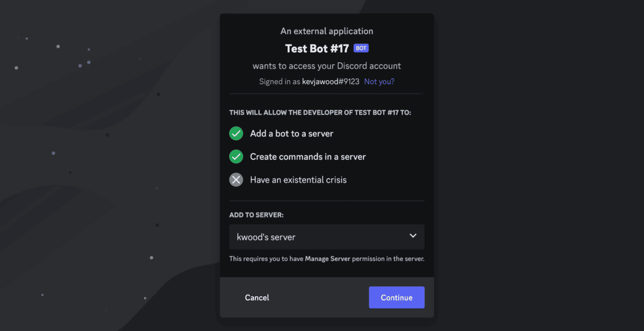Screen dimensions: 644x331
Task: Click the username kevjawood#9123
Action: pos(330,82)
